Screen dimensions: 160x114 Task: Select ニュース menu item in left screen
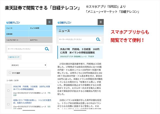click(17, 28)
